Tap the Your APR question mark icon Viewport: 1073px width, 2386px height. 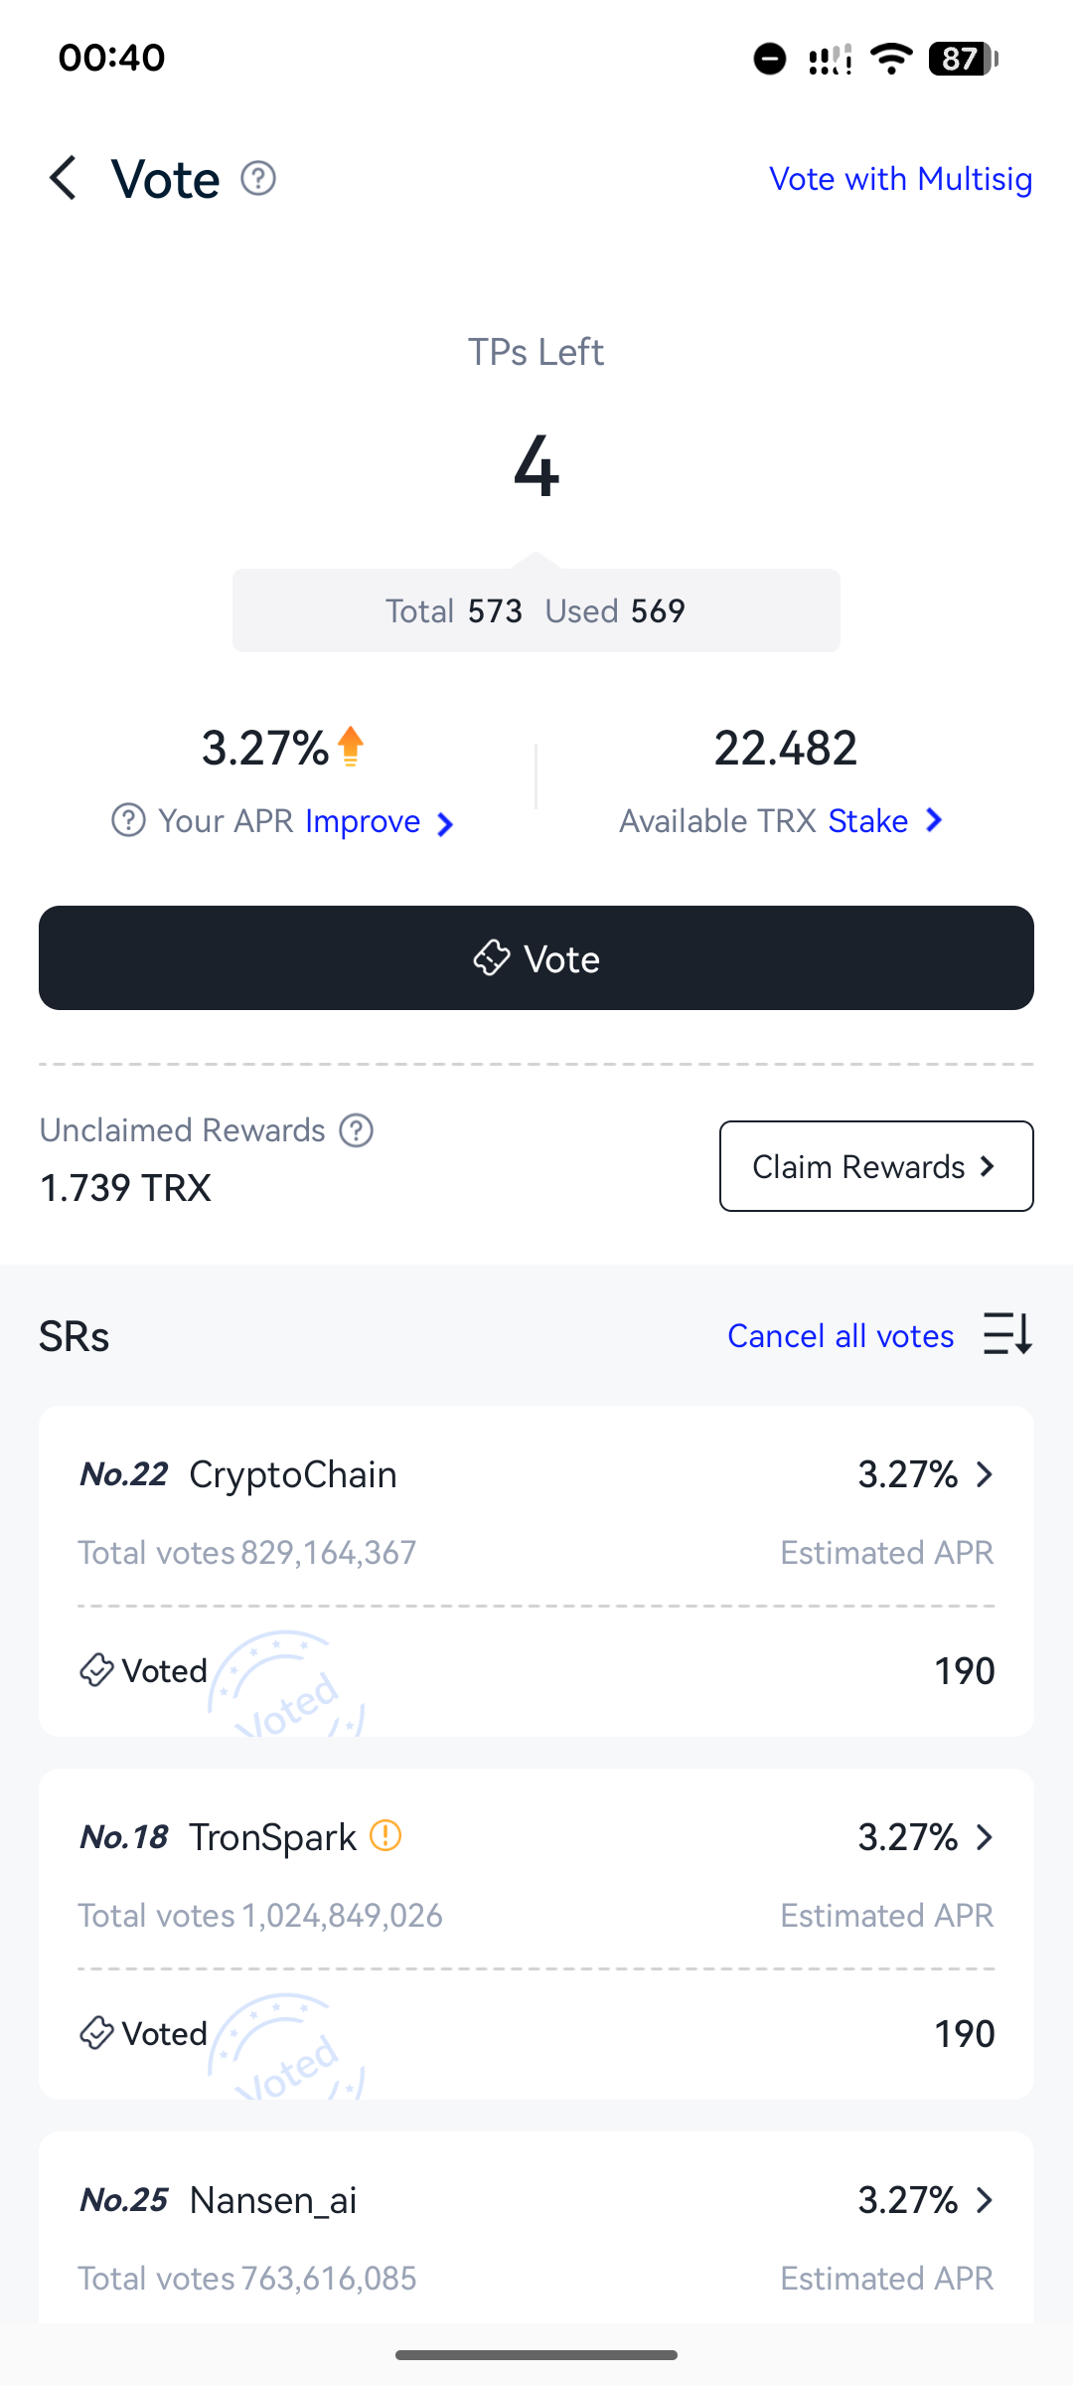[128, 821]
